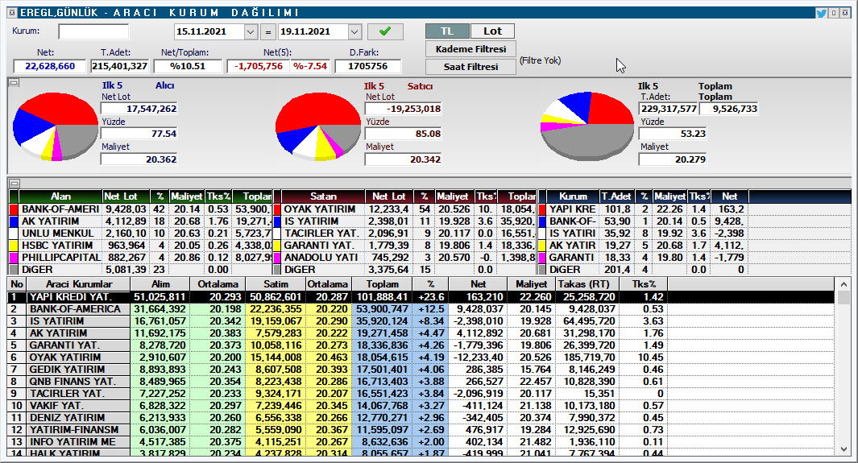The width and height of the screenshot is (858, 463).
Task: Click the D.Fark value 1705756
Action: [367, 66]
